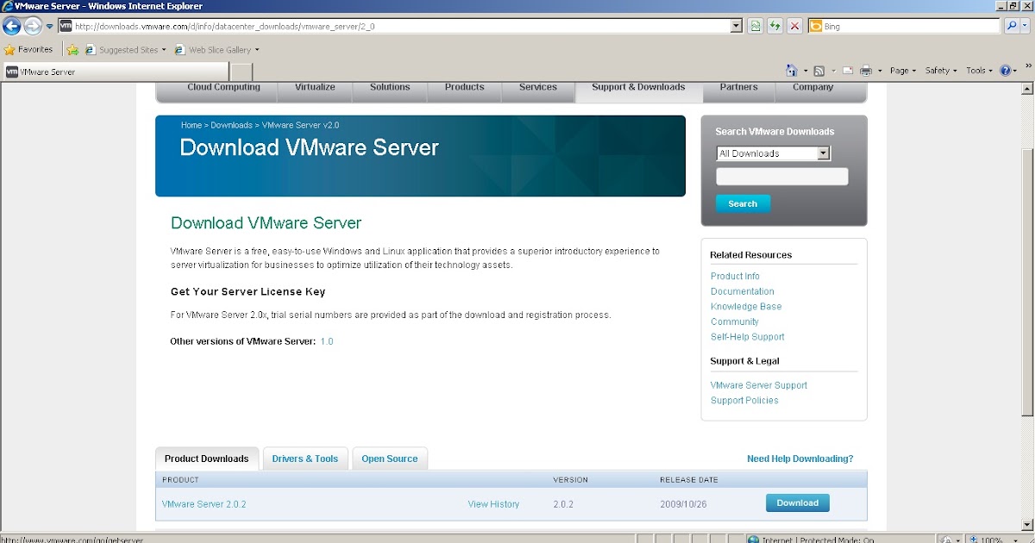
Task: Click the magnifier search icon
Action: click(1012, 27)
